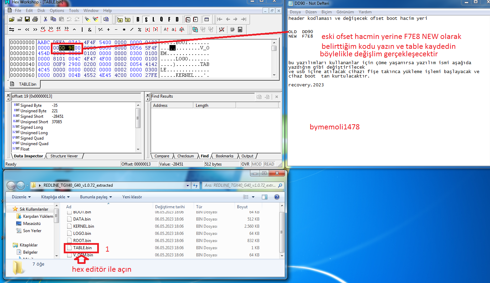
Task: Switch to hexadecimal offset display (16 icon)
Action: (120, 19)
